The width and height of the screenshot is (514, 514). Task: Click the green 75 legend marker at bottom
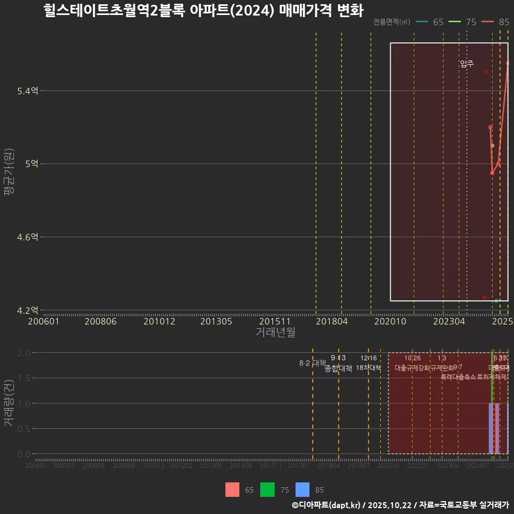[268, 489]
